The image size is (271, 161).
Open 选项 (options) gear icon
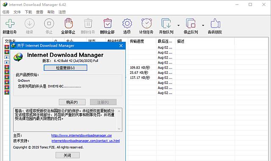point(127,23)
